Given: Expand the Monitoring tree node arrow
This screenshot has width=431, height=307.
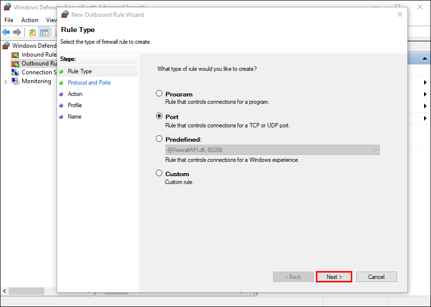Looking at the screenshot, I should coord(5,82).
